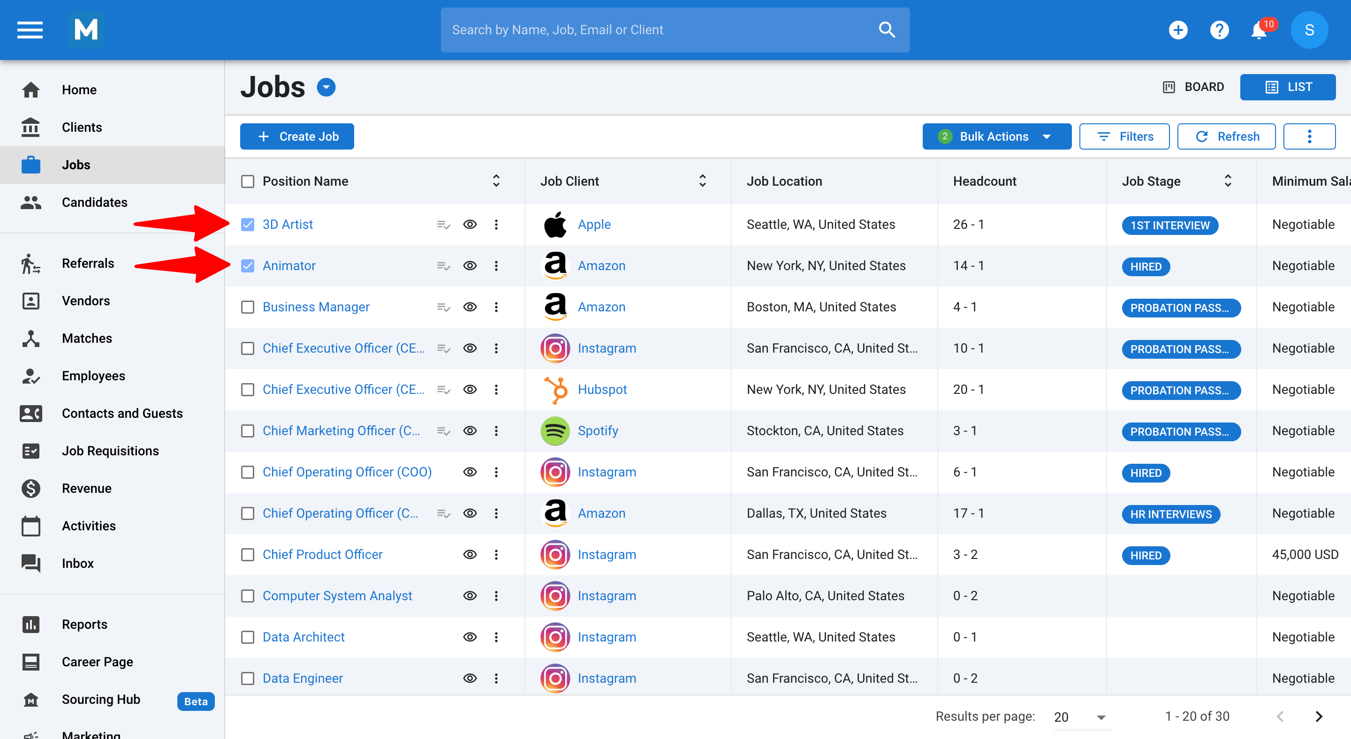Check the Data Engineer checkbox
The width and height of the screenshot is (1351, 739).
click(x=248, y=678)
